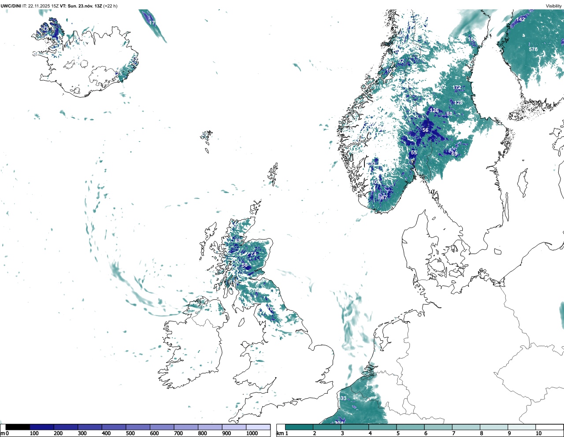Click the 8–9 km legend swatch
The image size is (564, 437).
[x=493, y=427]
